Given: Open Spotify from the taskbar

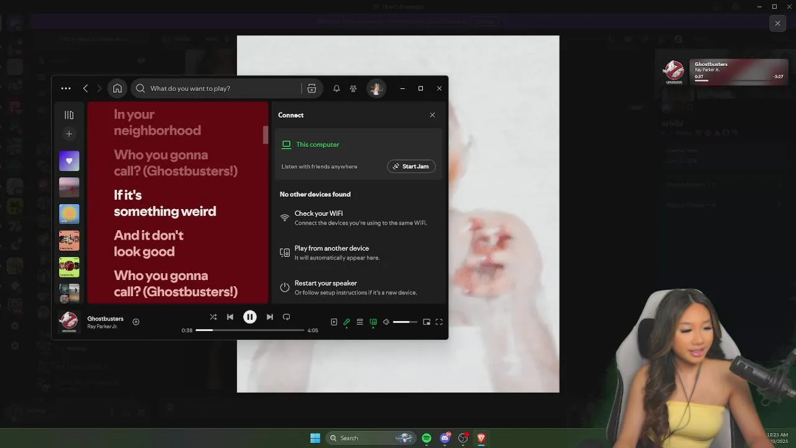Looking at the screenshot, I should click(427, 438).
